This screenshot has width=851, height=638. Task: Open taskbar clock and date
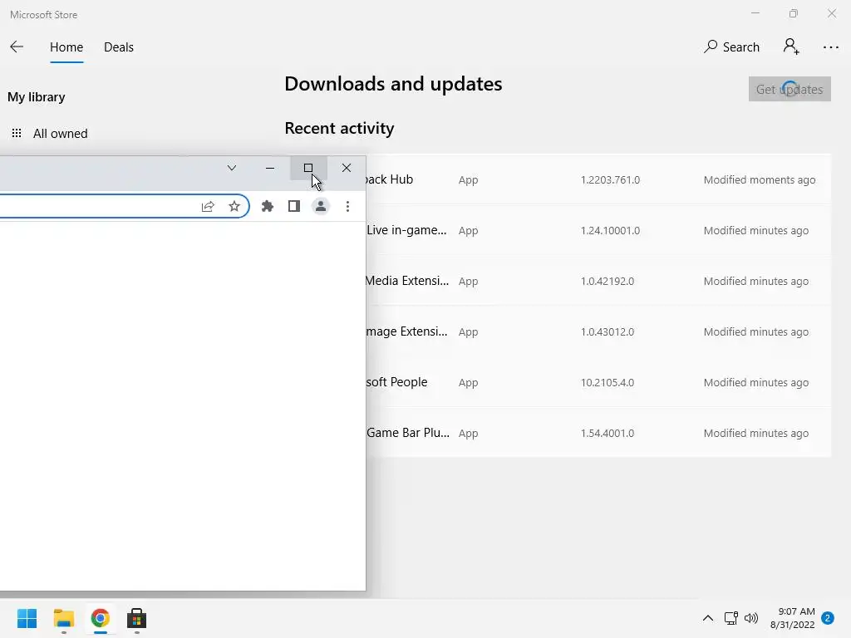(x=792, y=618)
